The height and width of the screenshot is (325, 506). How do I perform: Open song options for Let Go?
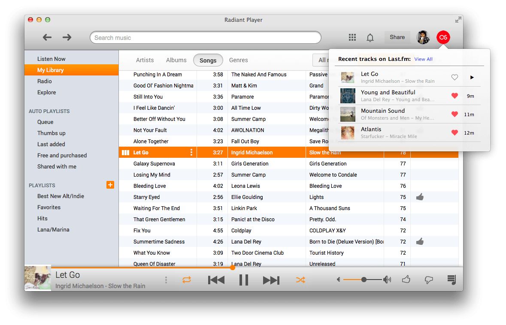click(191, 152)
